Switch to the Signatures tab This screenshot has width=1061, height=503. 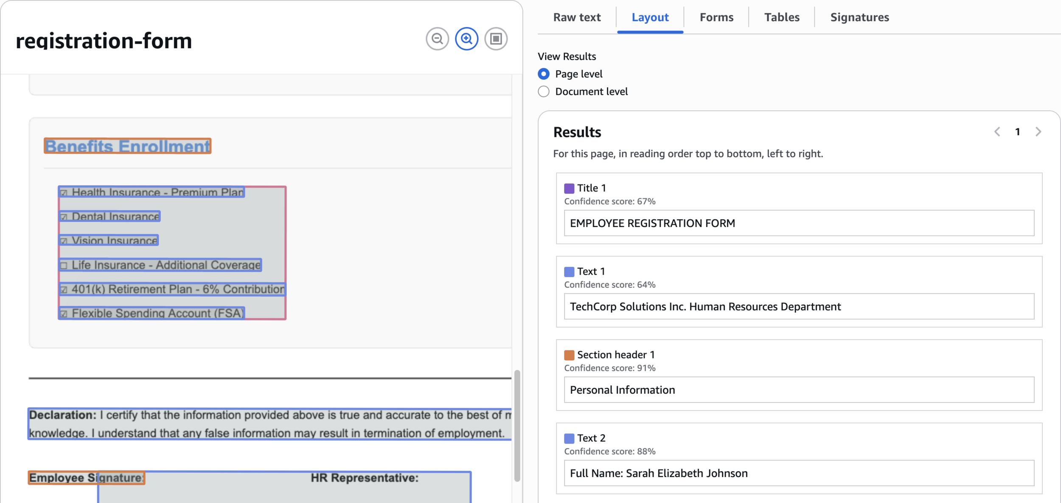(859, 17)
